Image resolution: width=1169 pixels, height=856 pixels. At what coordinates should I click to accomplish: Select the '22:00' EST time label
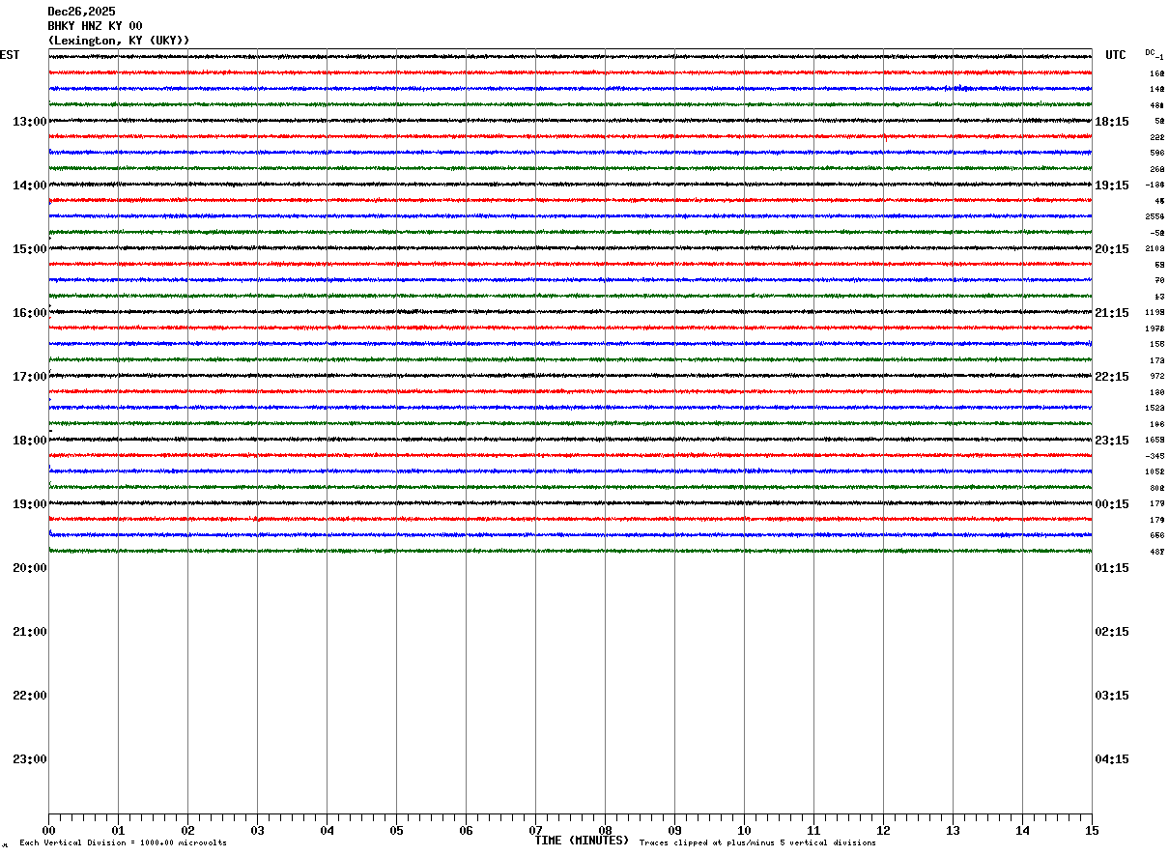[29, 696]
